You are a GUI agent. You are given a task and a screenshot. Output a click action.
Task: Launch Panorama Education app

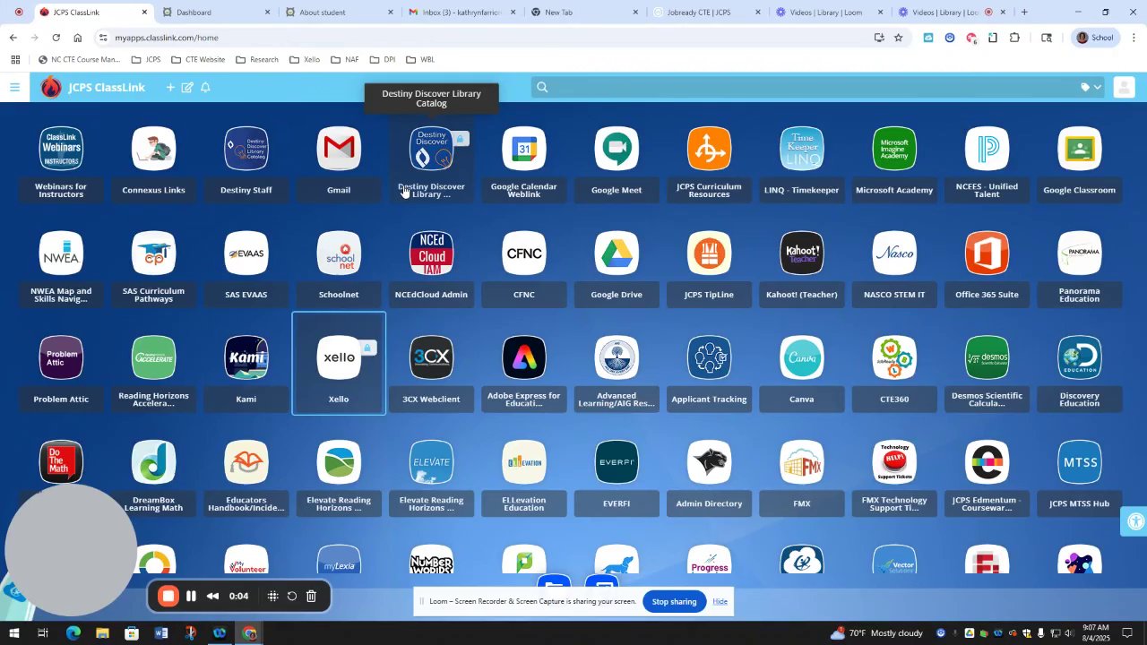pos(1080,267)
